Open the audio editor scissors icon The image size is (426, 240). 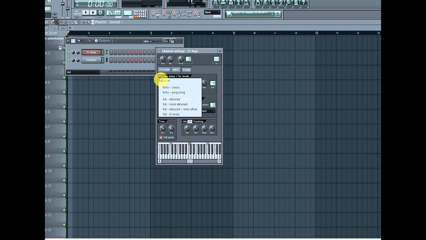[x=281, y=3]
